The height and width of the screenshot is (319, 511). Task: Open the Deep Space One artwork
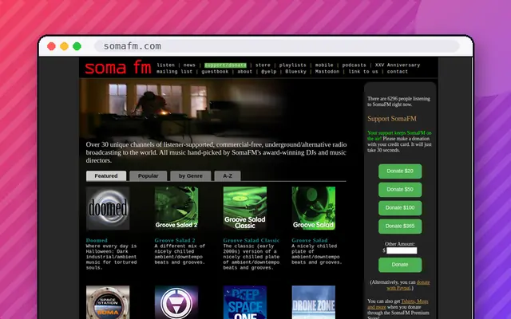pyautogui.click(x=245, y=302)
